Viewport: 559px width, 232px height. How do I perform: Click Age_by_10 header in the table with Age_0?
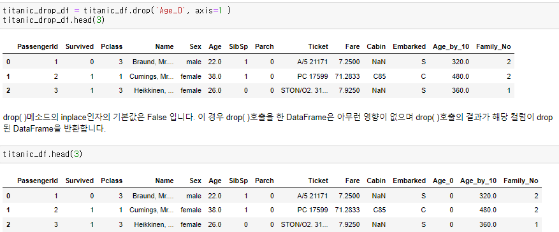479,181
